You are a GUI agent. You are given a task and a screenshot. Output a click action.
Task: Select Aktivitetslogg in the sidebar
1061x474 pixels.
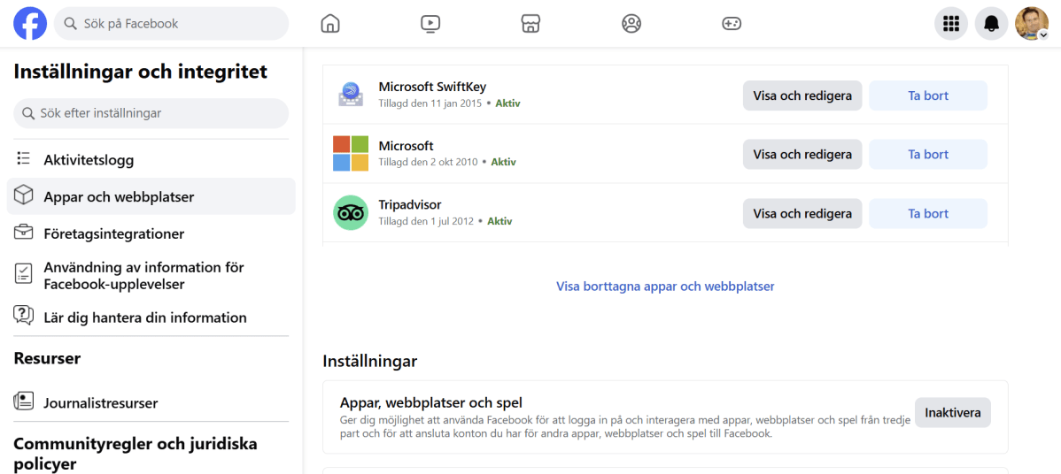point(89,160)
